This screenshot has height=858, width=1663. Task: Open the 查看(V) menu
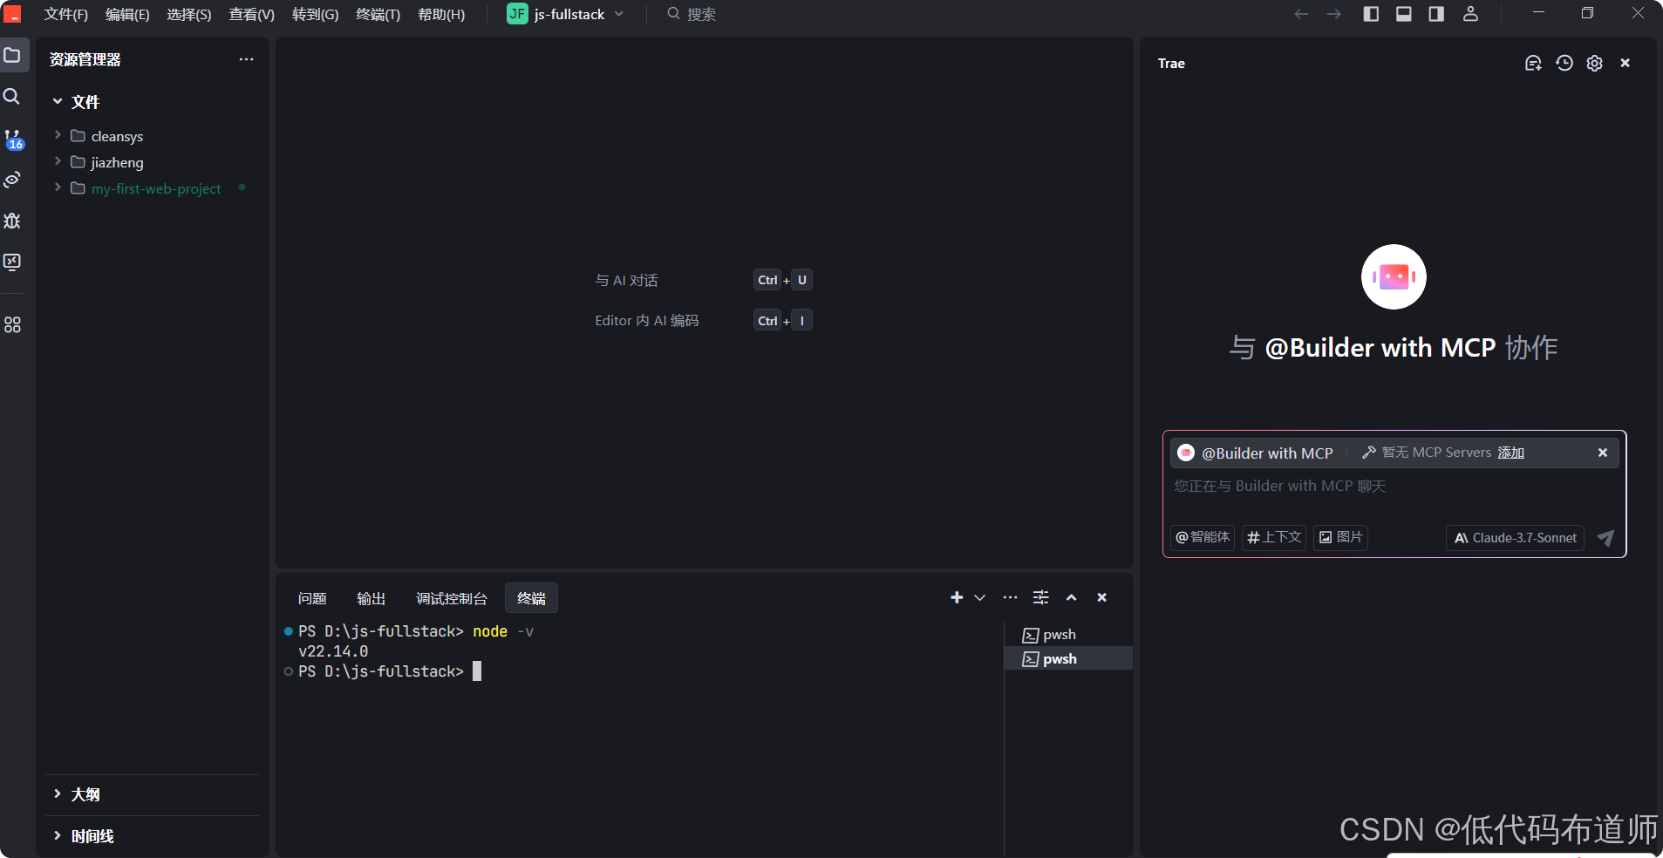point(251,14)
